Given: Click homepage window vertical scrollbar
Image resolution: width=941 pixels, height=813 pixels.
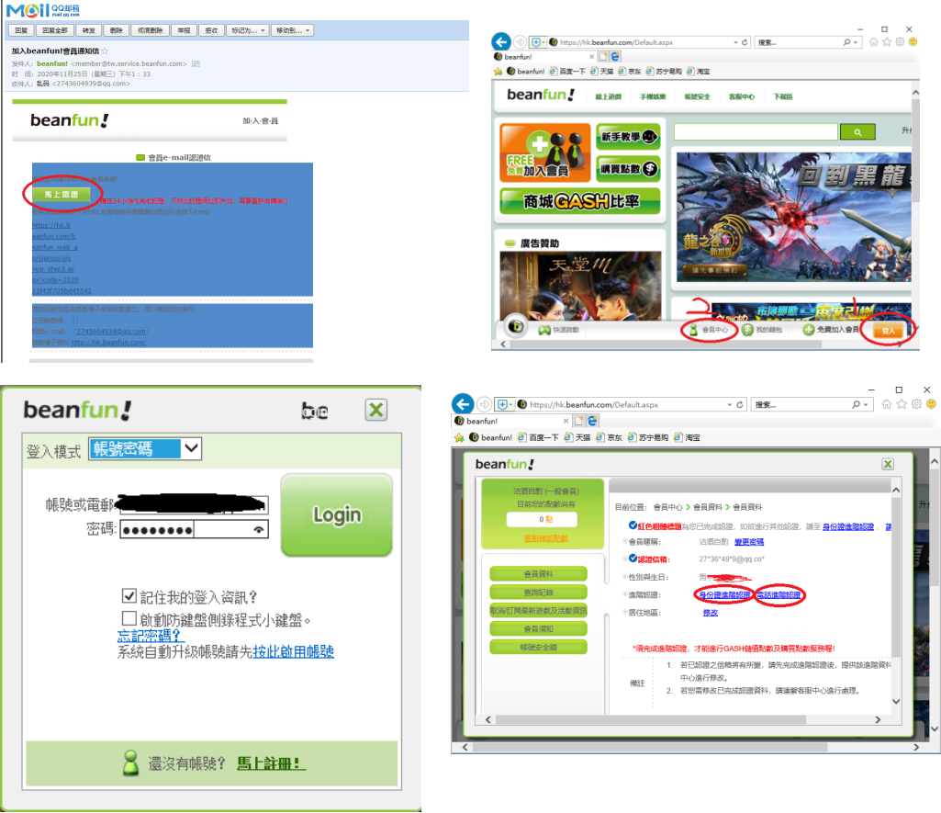Looking at the screenshot, I should 915,150.
